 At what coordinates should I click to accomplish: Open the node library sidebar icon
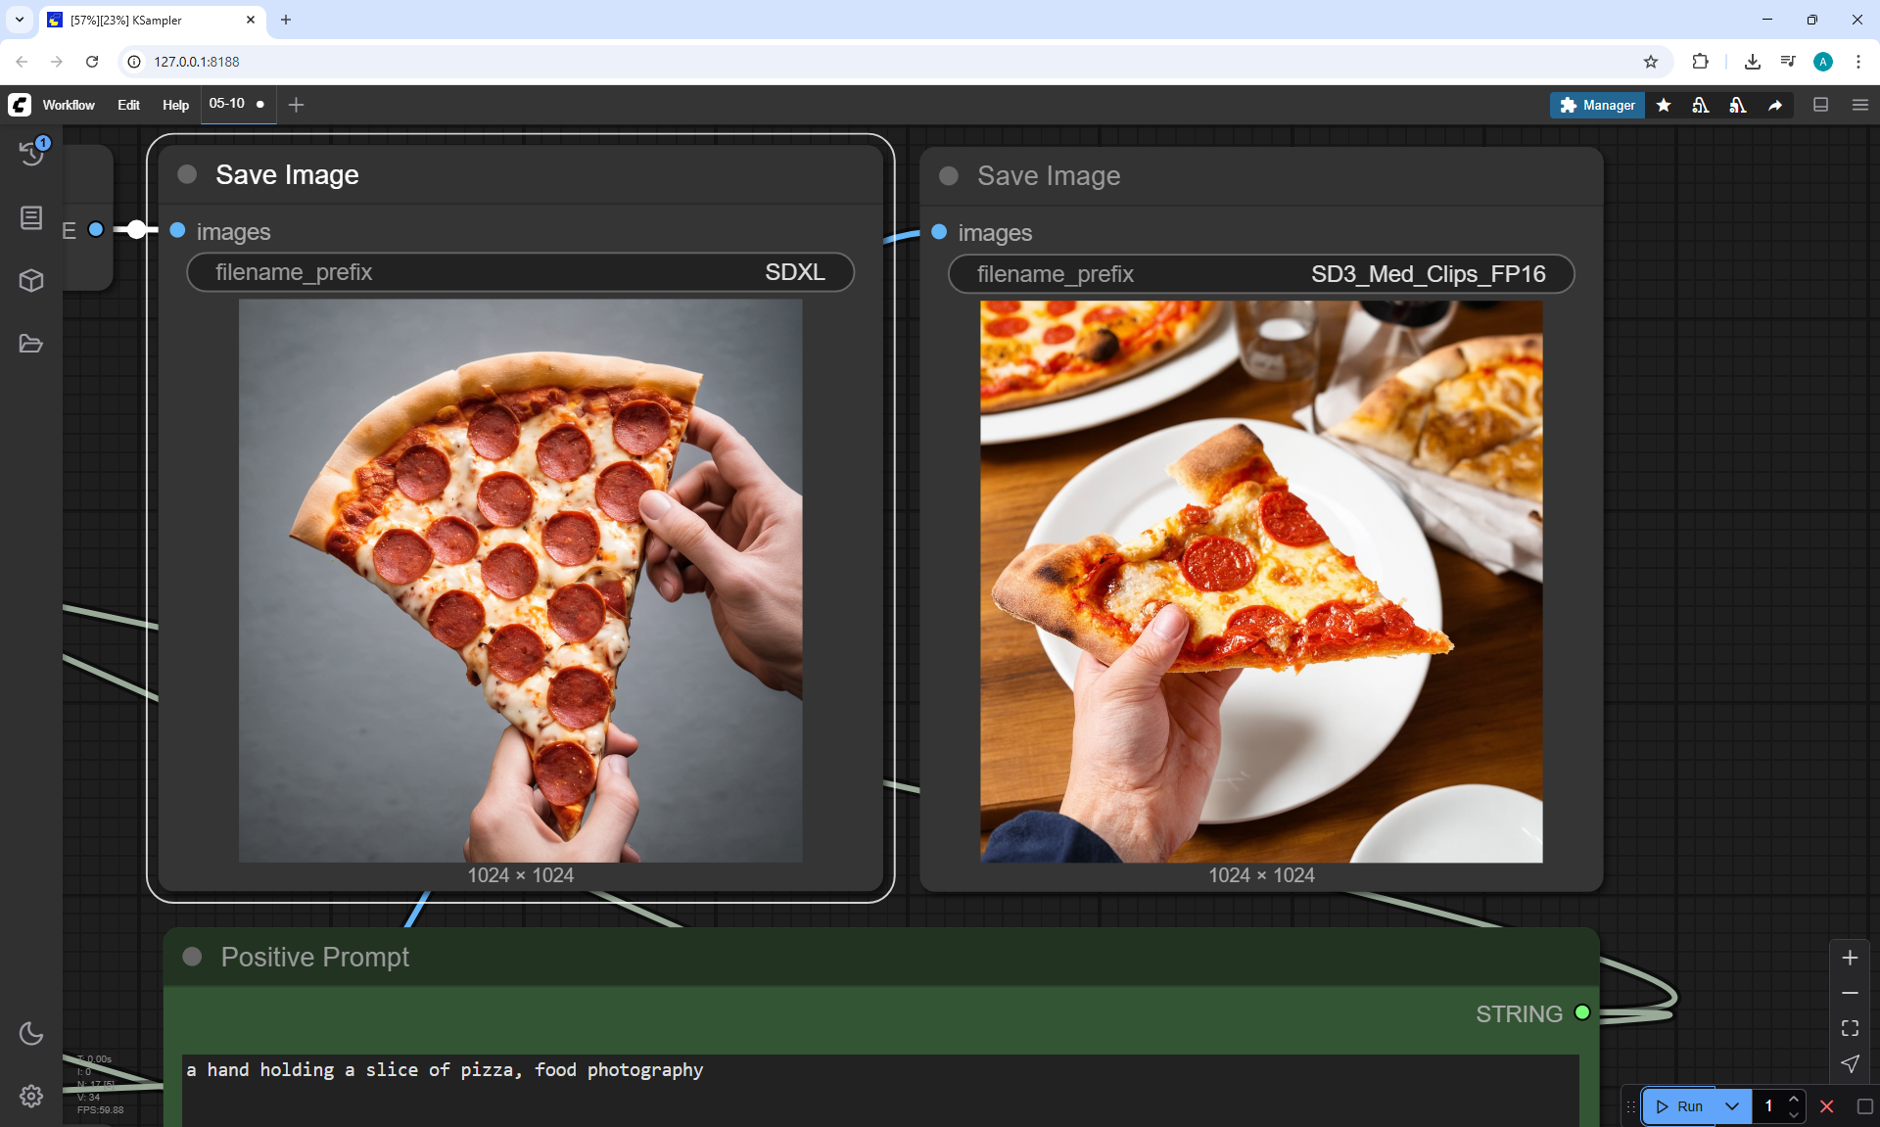point(31,217)
